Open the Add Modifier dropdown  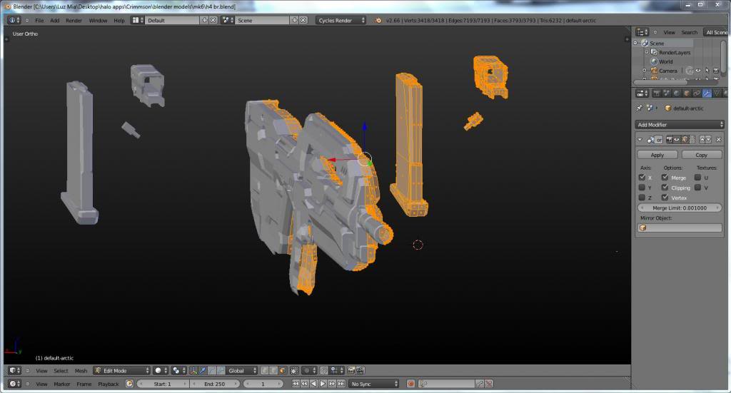680,125
